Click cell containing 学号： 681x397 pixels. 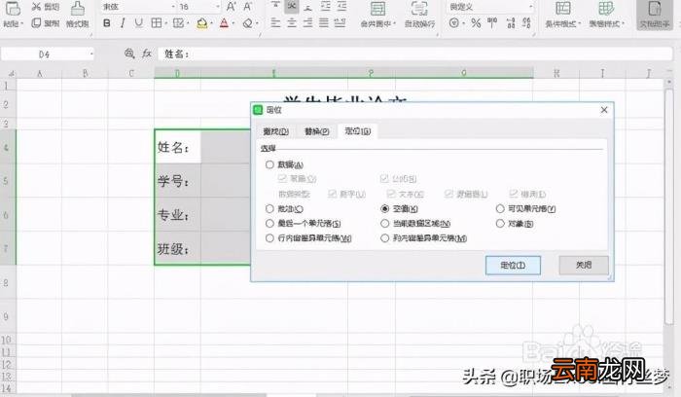[x=178, y=181]
